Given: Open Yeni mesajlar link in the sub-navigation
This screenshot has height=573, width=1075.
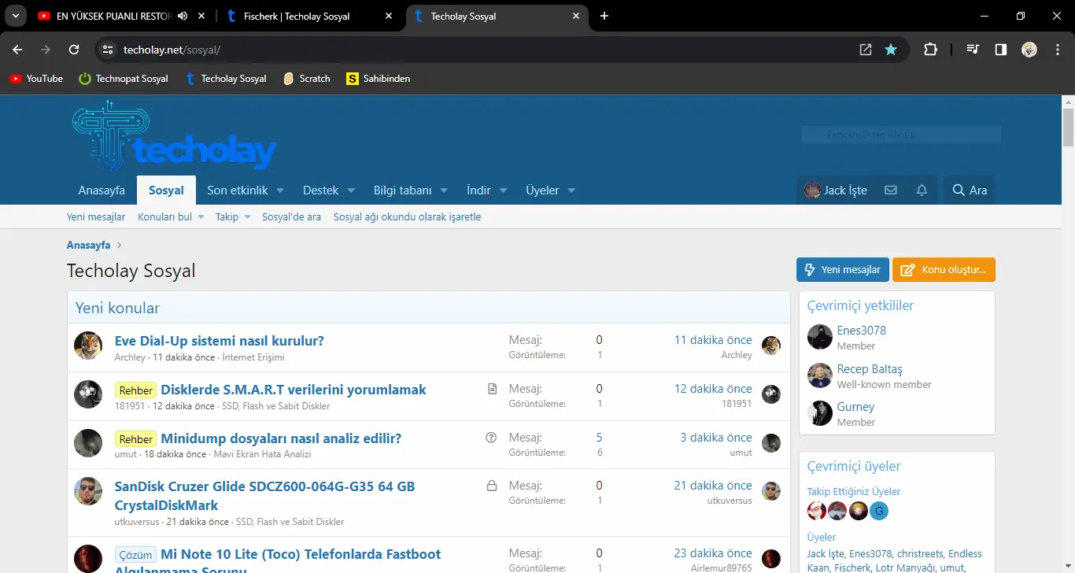Looking at the screenshot, I should pos(96,217).
